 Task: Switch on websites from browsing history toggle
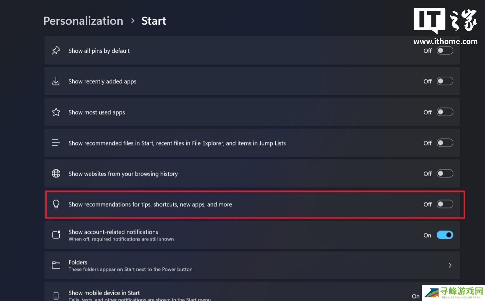tap(445, 173)
